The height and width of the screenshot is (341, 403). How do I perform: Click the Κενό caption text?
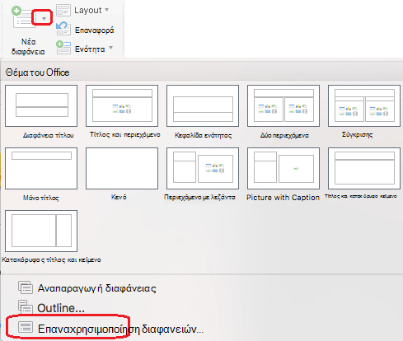(x=119, y=197)
